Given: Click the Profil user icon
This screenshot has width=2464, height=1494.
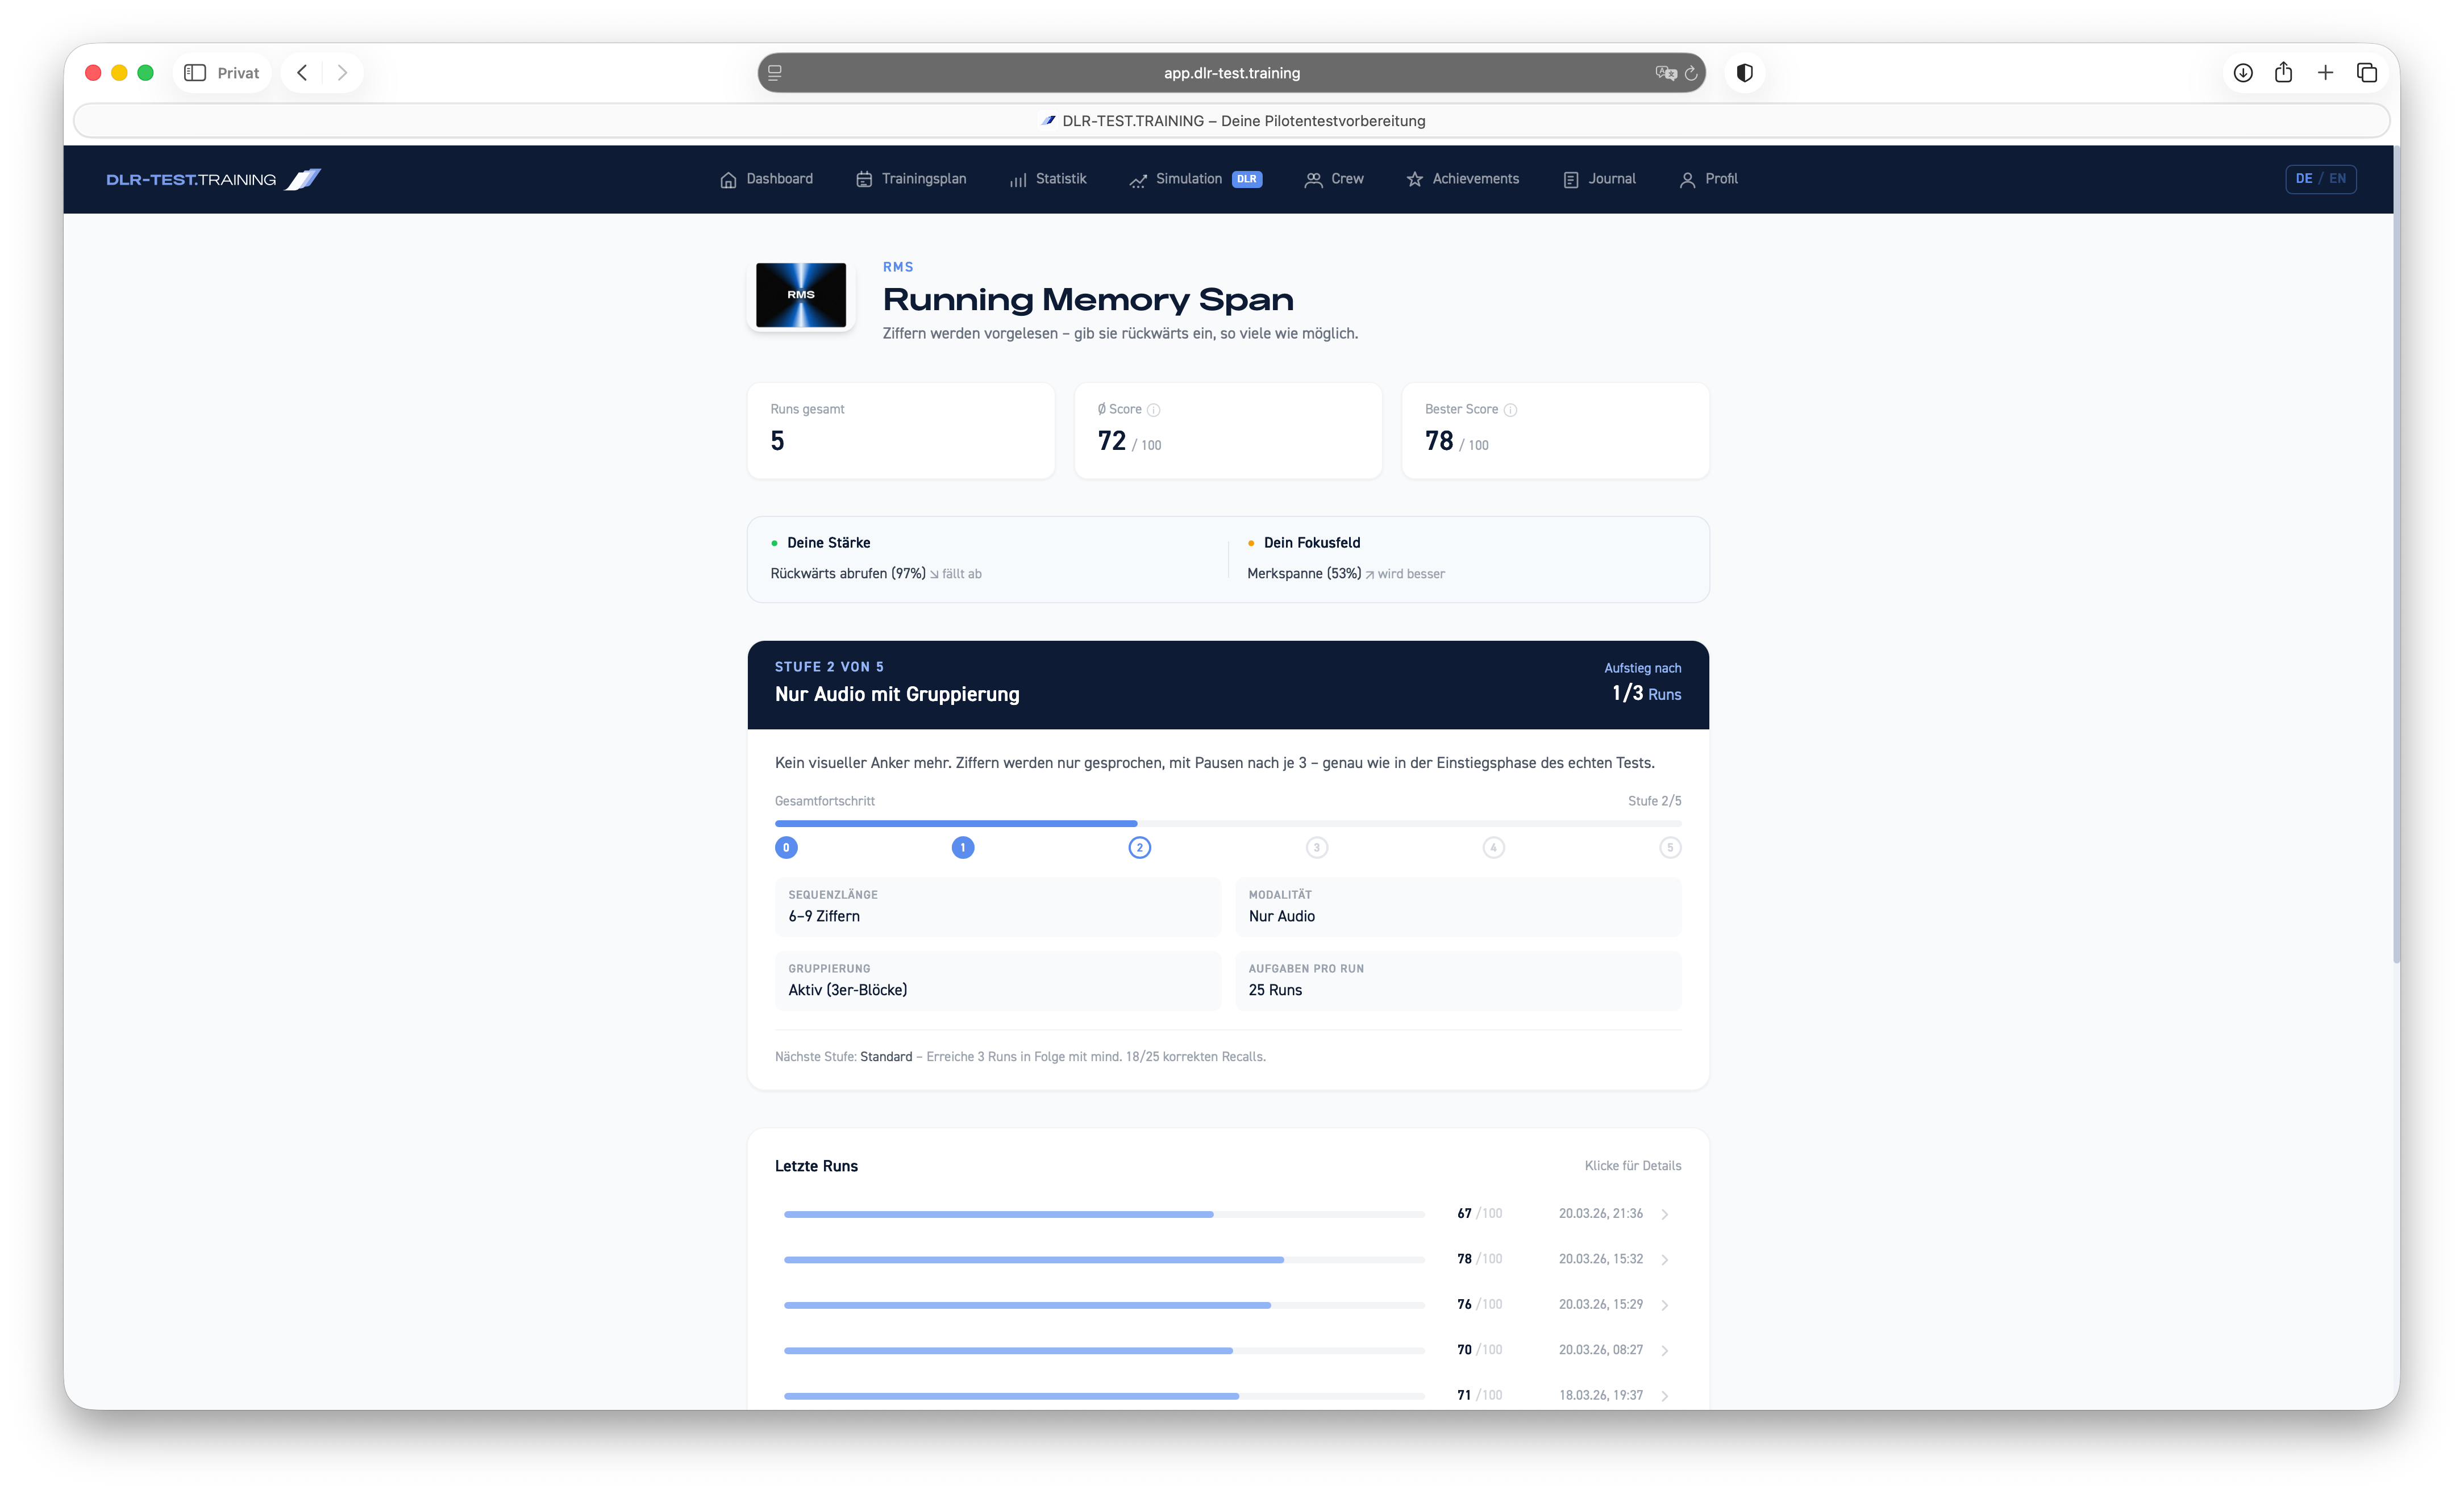Looking at the screenshot, I should [x=1688, y=179].
